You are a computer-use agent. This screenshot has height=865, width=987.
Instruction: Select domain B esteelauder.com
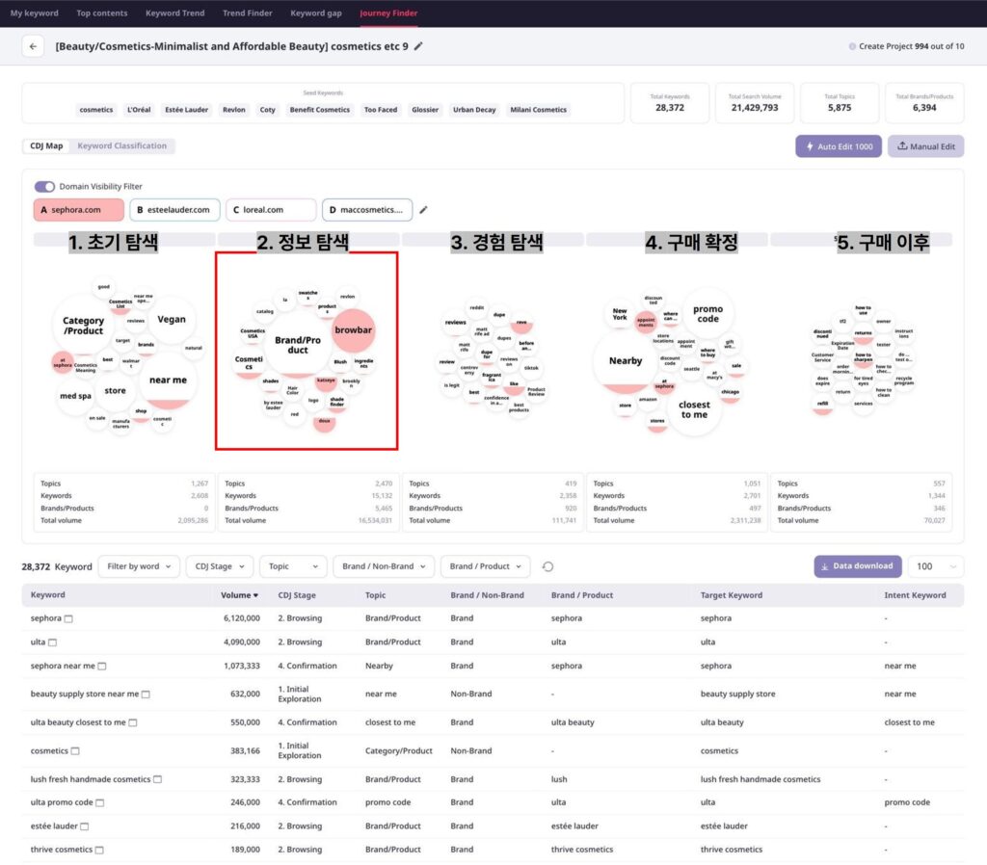[174, 210]
